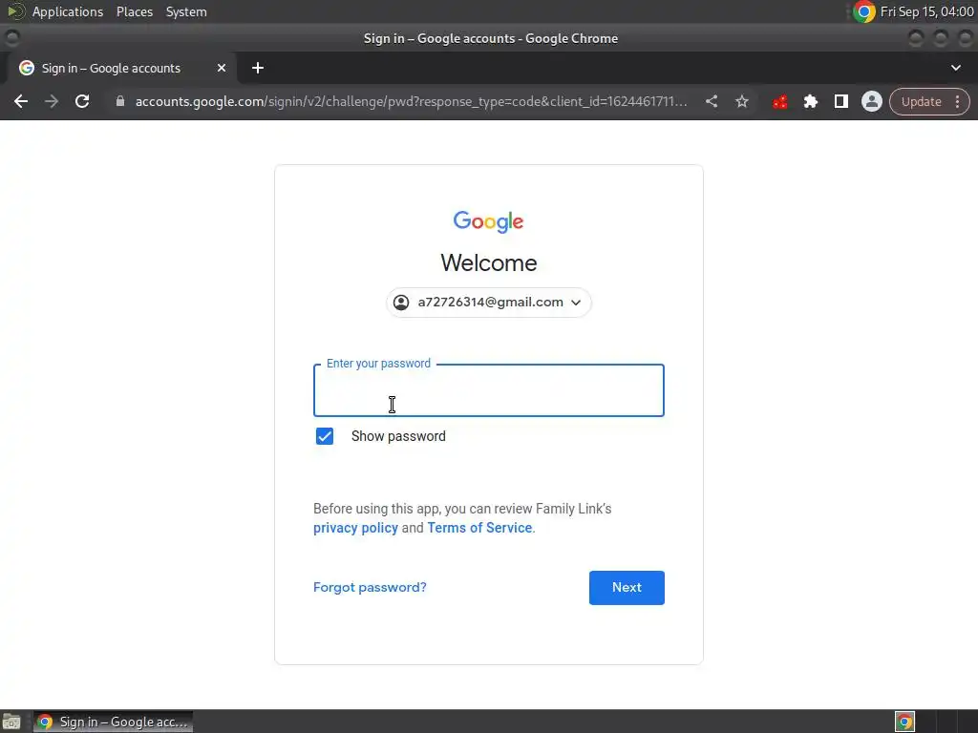The height and width of the screenshot is (733, 978).
Task: Click the Show password label text
Action: (x=398, y=436)
